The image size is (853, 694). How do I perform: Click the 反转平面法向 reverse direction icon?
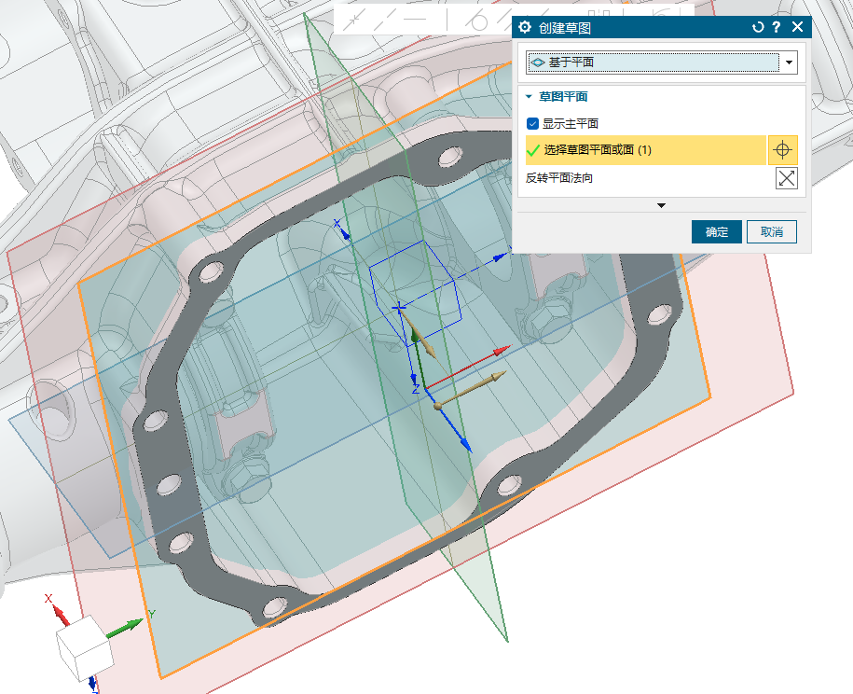click(786, 178)
